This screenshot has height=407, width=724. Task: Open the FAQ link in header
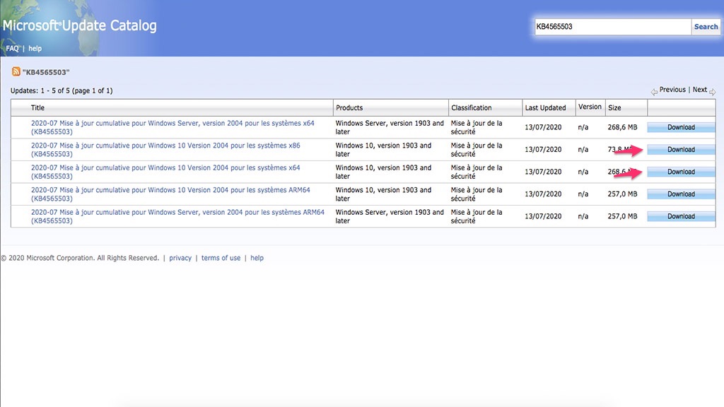click(x=13, y=49)
